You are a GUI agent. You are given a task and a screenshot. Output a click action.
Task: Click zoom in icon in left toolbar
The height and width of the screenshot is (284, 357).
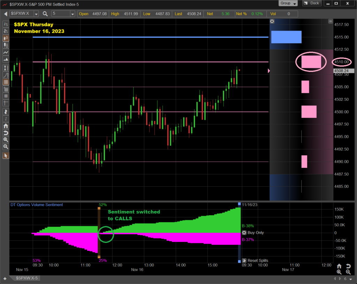6,139
